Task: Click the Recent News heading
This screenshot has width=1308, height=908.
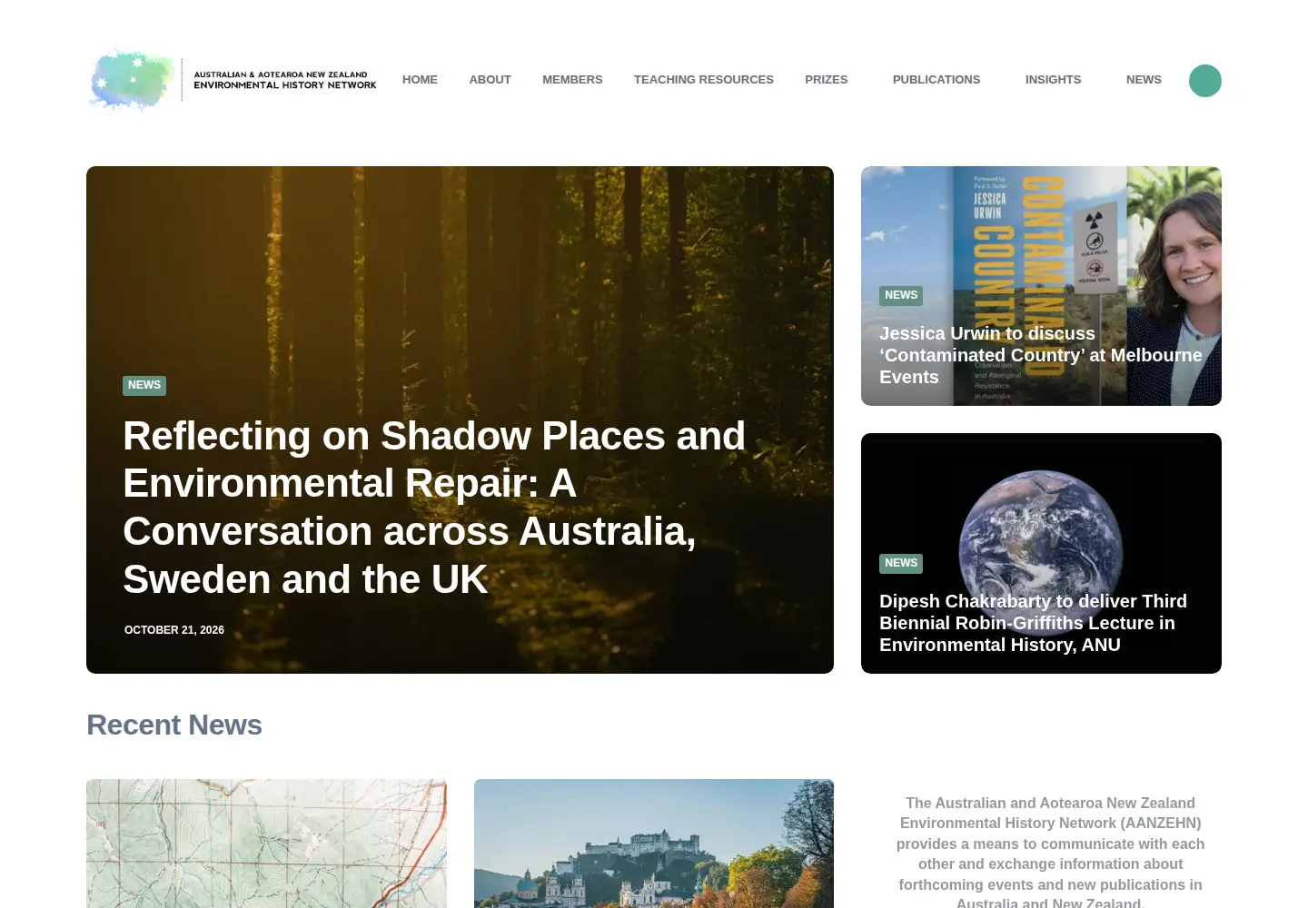Action: (174, 725)
